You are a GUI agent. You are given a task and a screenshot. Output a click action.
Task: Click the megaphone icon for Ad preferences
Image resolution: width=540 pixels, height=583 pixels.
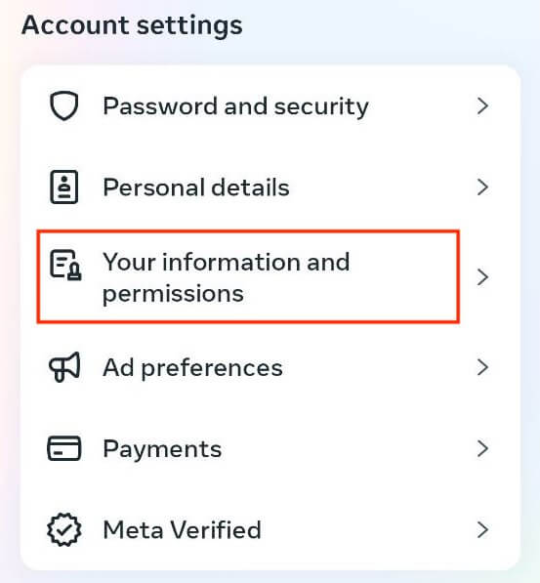64,367
